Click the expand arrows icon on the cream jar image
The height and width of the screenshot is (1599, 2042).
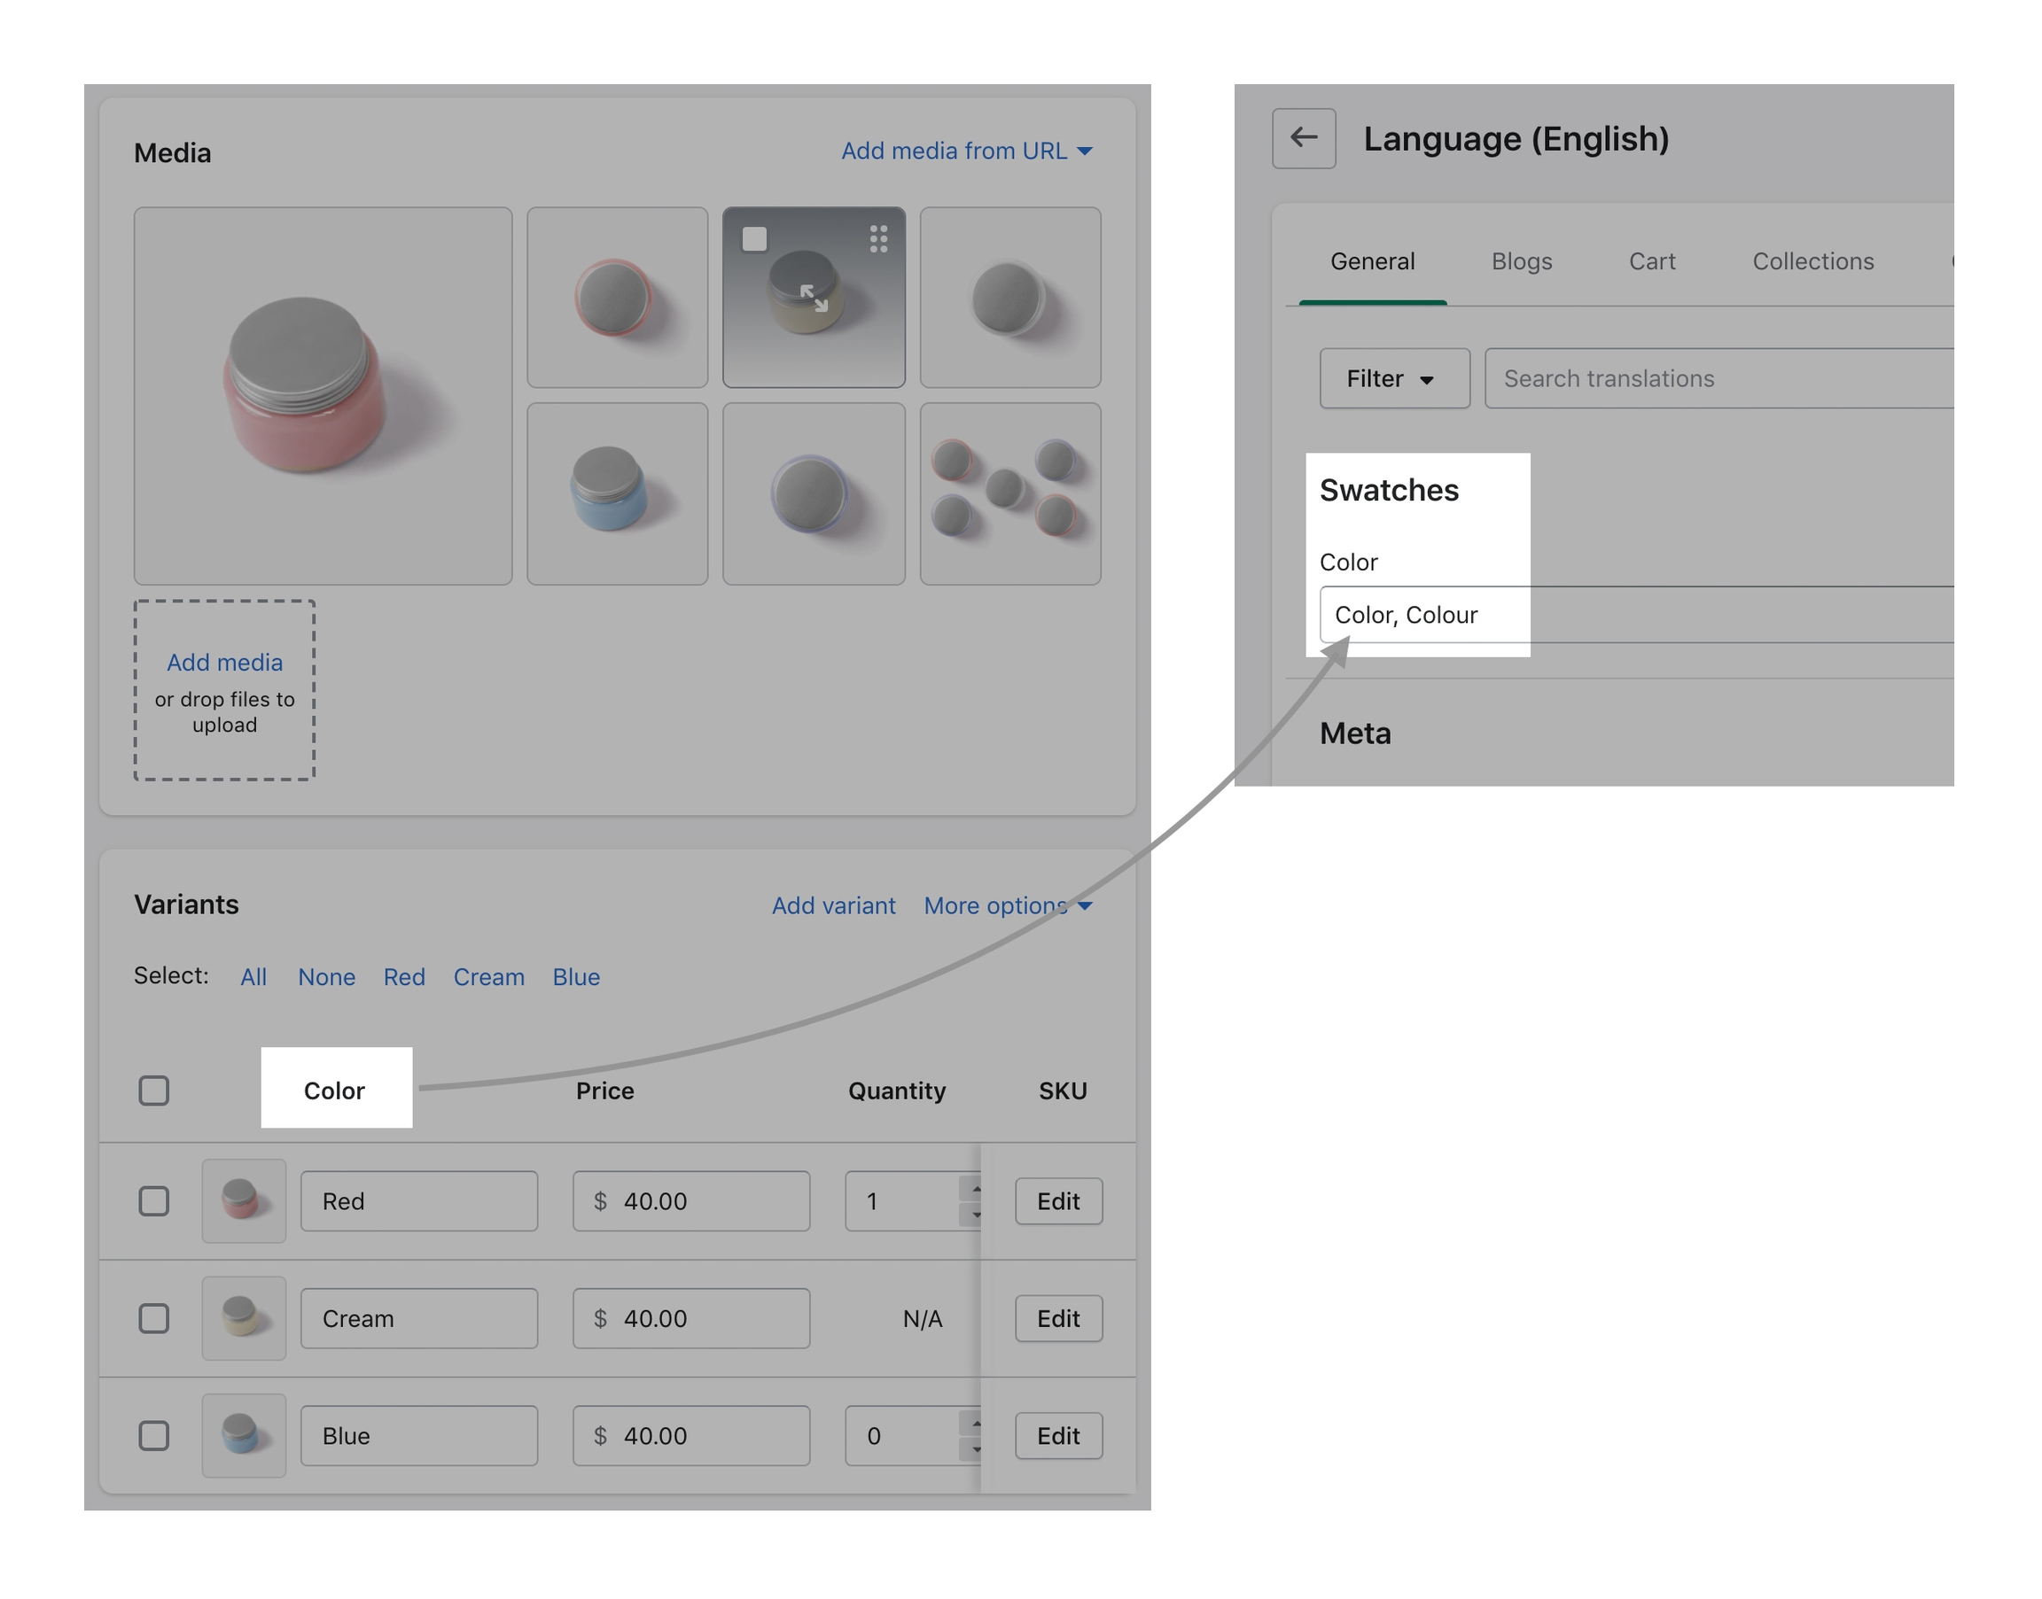coord(813,298)
